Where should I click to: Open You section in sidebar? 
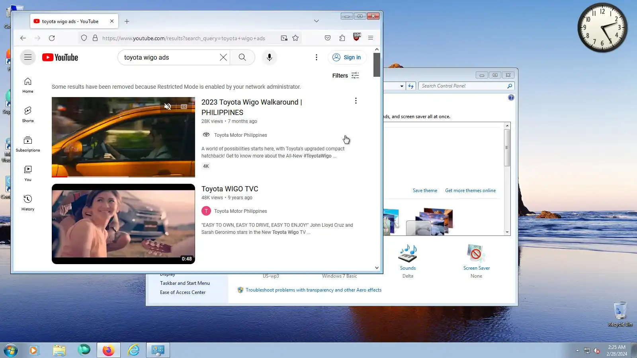click(x=28, y=173)
